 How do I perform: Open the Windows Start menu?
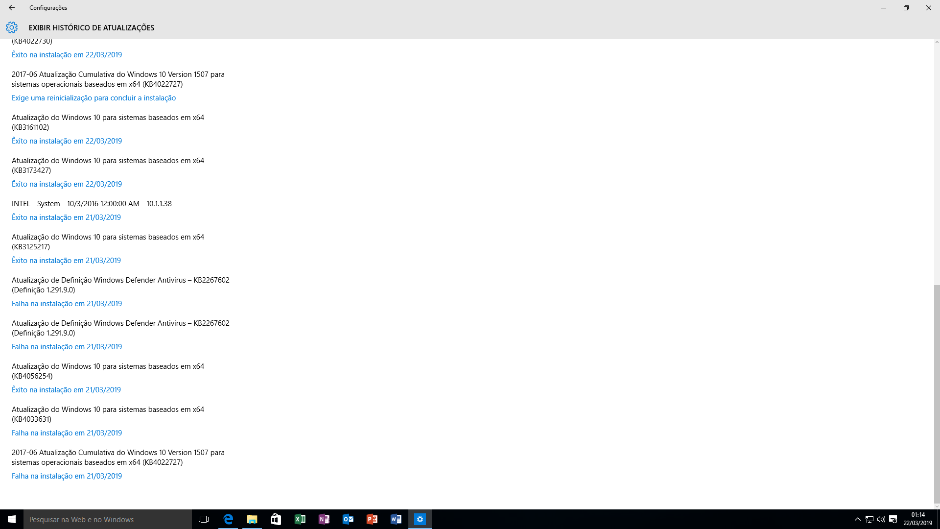(12, 519)
